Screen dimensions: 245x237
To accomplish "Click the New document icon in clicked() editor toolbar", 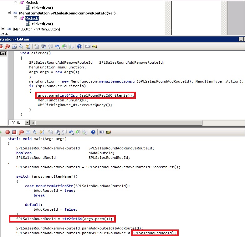I will pos(37,46).
